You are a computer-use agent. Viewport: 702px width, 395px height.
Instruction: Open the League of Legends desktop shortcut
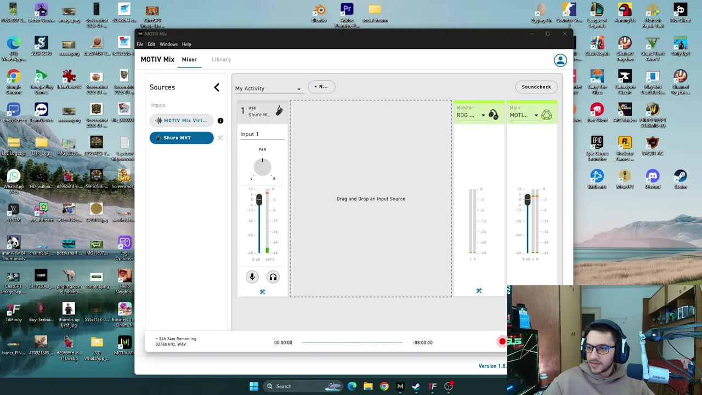tap(597, 15)
